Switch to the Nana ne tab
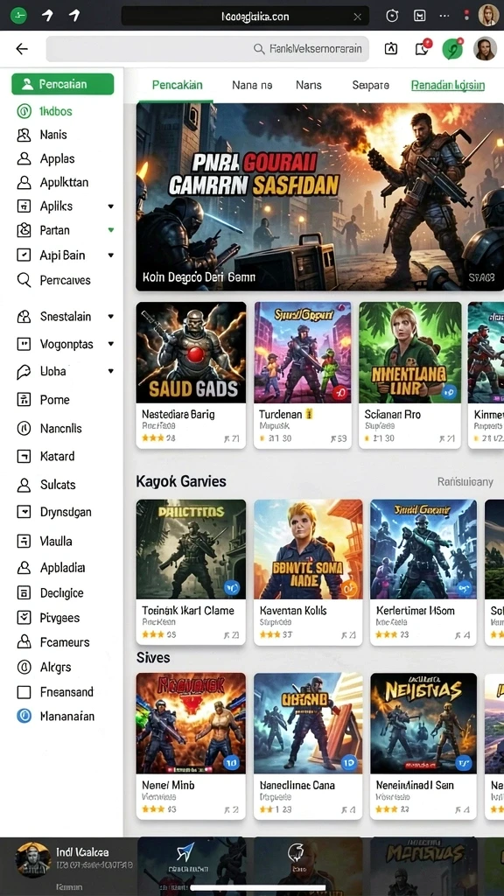Image resolution: width=504 pixels, height=896 pixels. click(x=252, y=85)
